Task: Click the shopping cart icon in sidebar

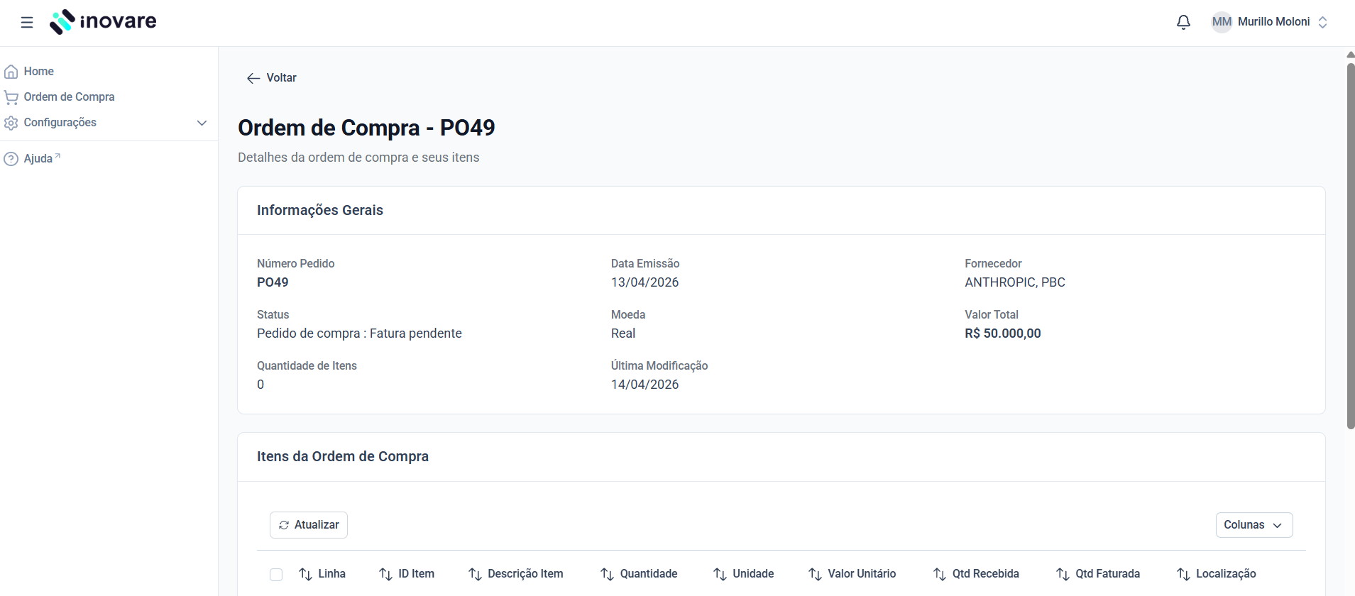Action: (x=11, y=97)
